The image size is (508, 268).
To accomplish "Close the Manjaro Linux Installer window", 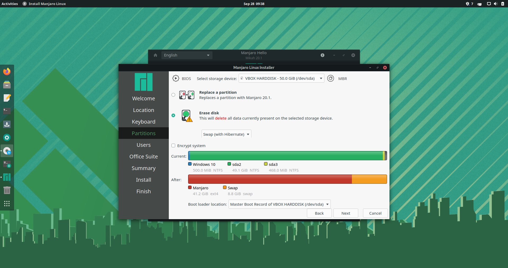I will pyautogui.click(x=385, y=68).
